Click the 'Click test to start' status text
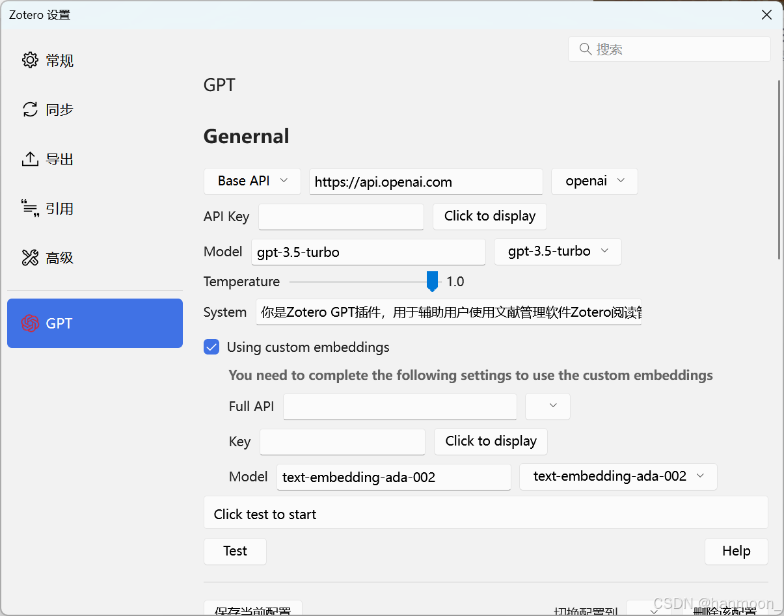Image resolution: width=784 pixels, height=616 pixels. point(265,514)
